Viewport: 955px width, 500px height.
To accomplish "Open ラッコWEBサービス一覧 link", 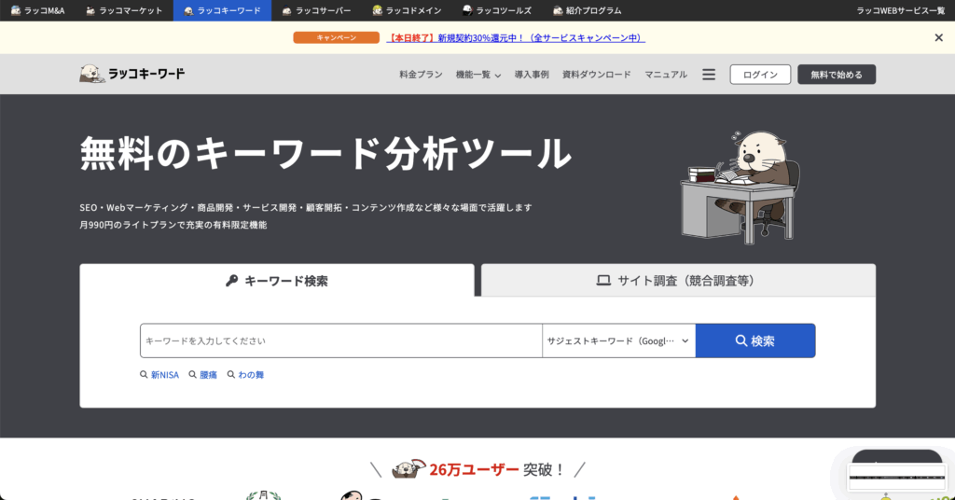I will (x=900, y=10).
